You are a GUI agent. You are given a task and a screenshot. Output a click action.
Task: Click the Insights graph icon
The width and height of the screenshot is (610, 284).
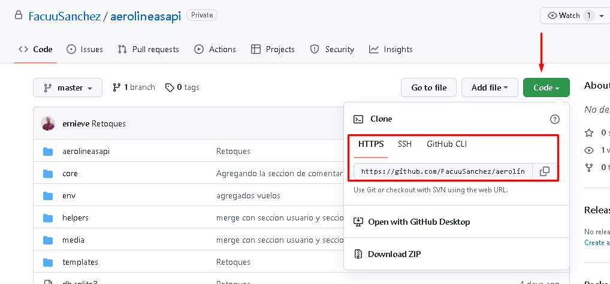click(x=374, y=49)
